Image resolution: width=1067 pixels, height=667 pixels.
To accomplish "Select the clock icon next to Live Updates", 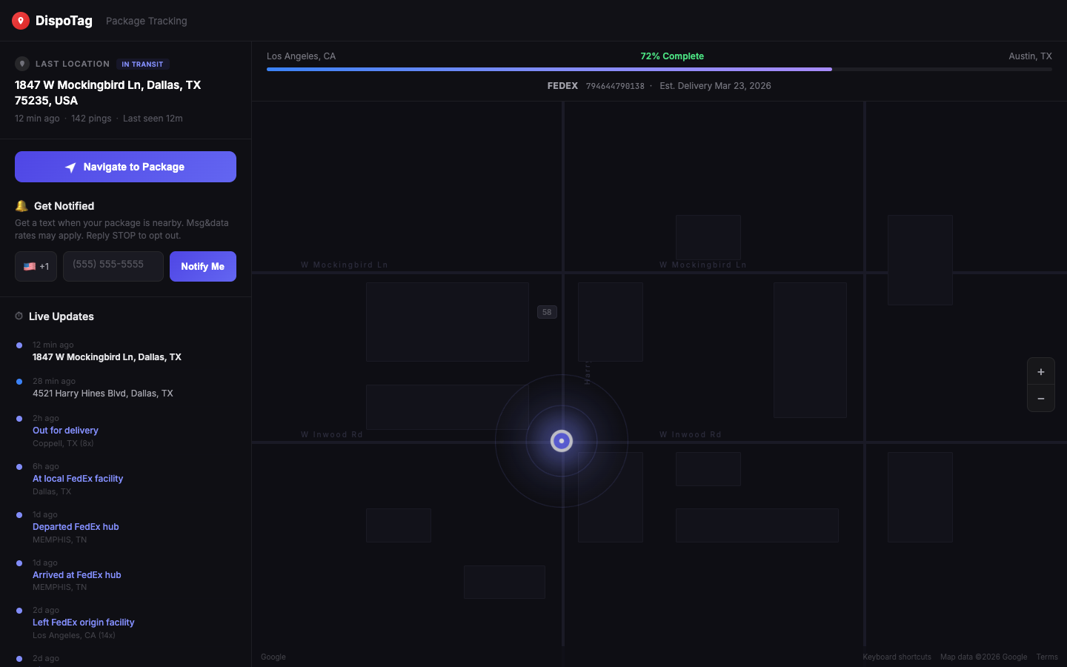I will tap(17, 316).
